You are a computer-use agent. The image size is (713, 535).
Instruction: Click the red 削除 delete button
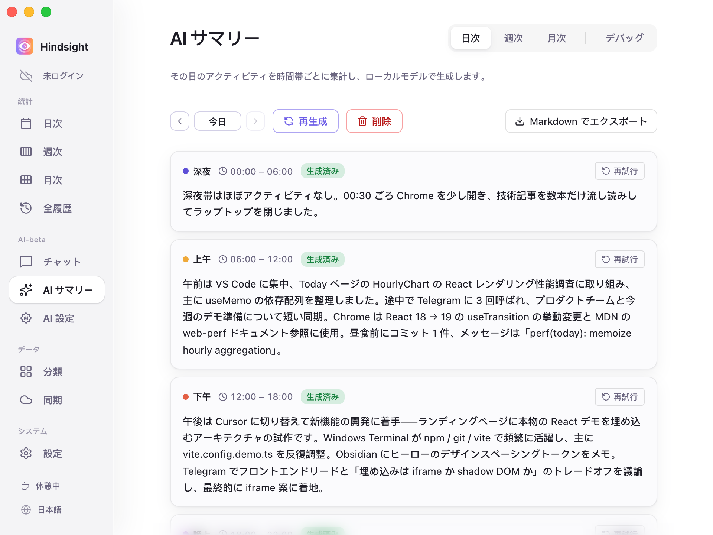click(374, 121)
